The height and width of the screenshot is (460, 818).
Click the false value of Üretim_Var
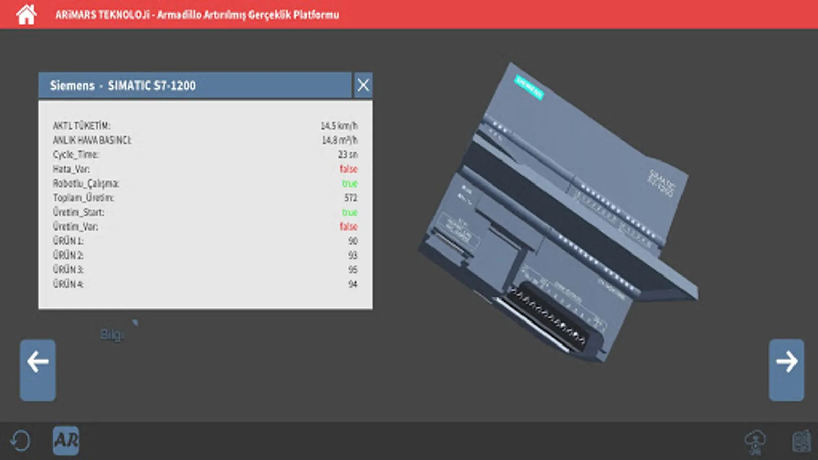click(x=349, y=226)
